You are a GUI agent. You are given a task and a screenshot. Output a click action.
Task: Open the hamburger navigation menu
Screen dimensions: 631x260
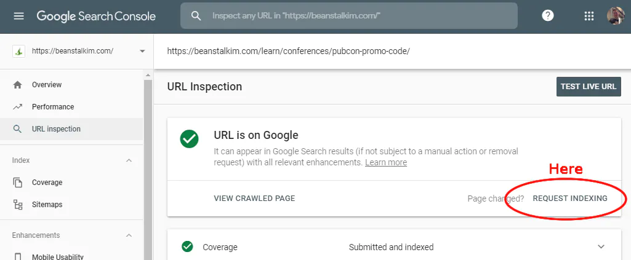tap(18, 16)
